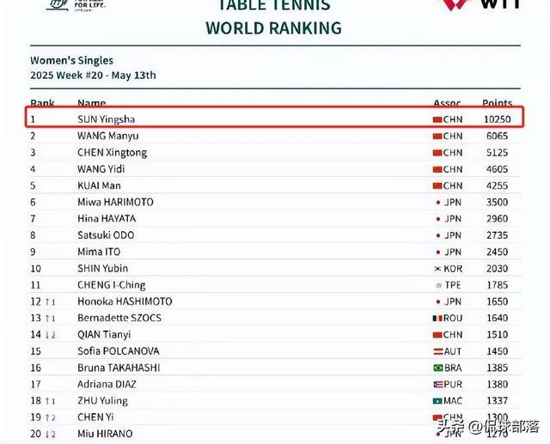
Task: Click the Puerto Rico flag for Adriana DIAZ
Action: pos(437,384)
